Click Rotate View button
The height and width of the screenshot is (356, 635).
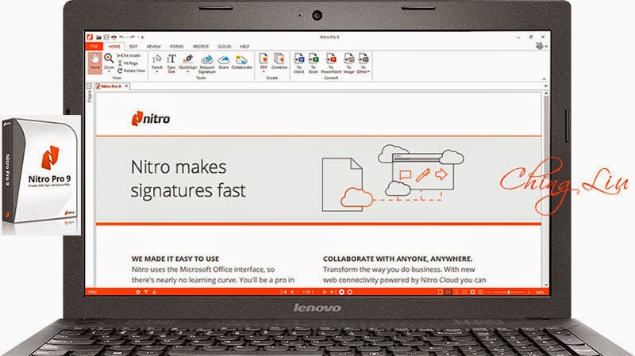click(x=131, y=71)
